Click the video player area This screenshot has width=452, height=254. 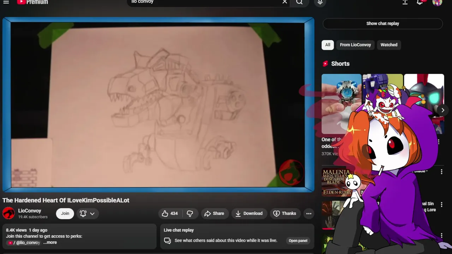pos(157,105)
